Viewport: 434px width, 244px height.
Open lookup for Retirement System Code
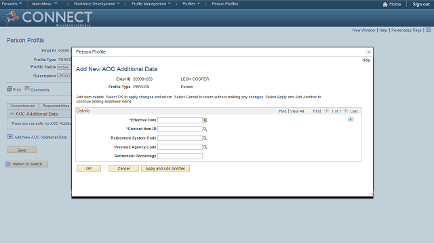coord(205,138)
